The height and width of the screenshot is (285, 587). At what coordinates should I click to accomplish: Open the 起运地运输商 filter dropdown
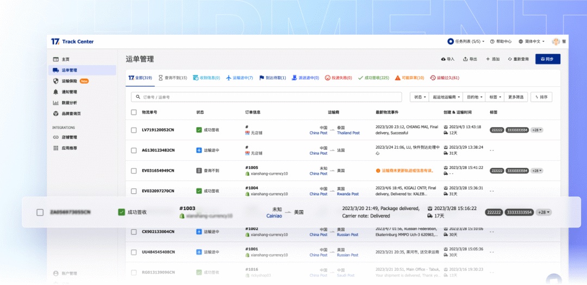click(446, 97)
